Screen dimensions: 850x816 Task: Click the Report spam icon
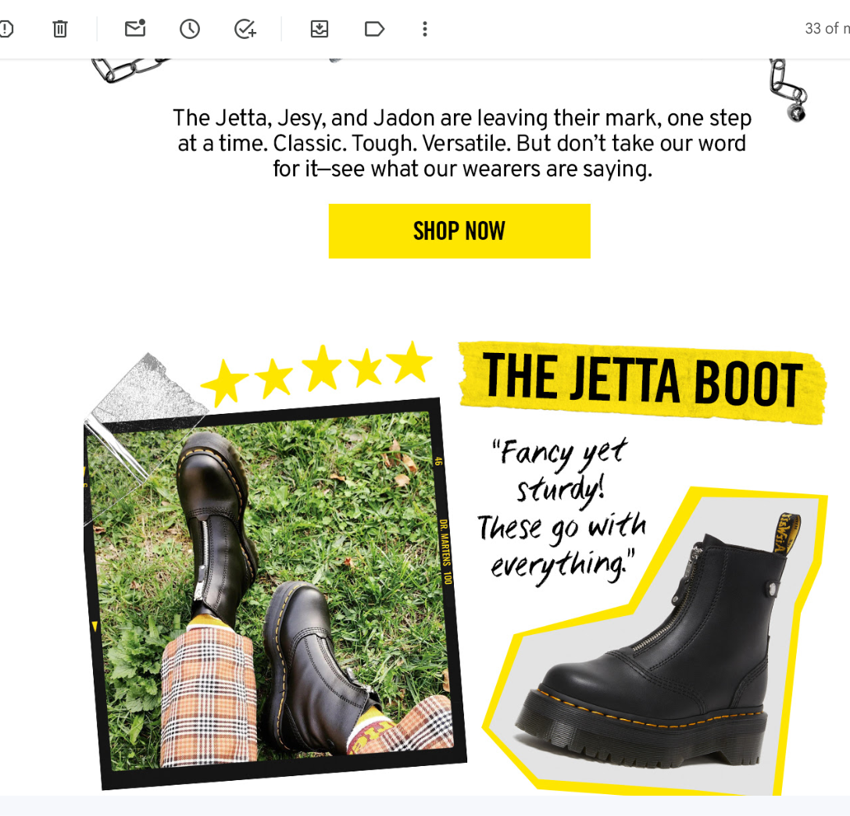tap(5, 29)
